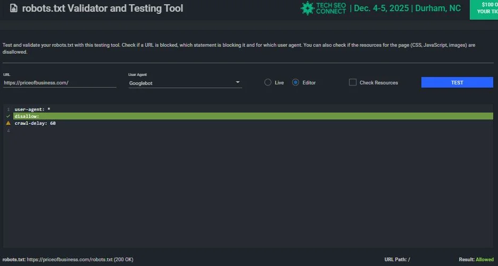Select the Editor radio button
This screenshot has height=266, width=498.
point(295,82)
